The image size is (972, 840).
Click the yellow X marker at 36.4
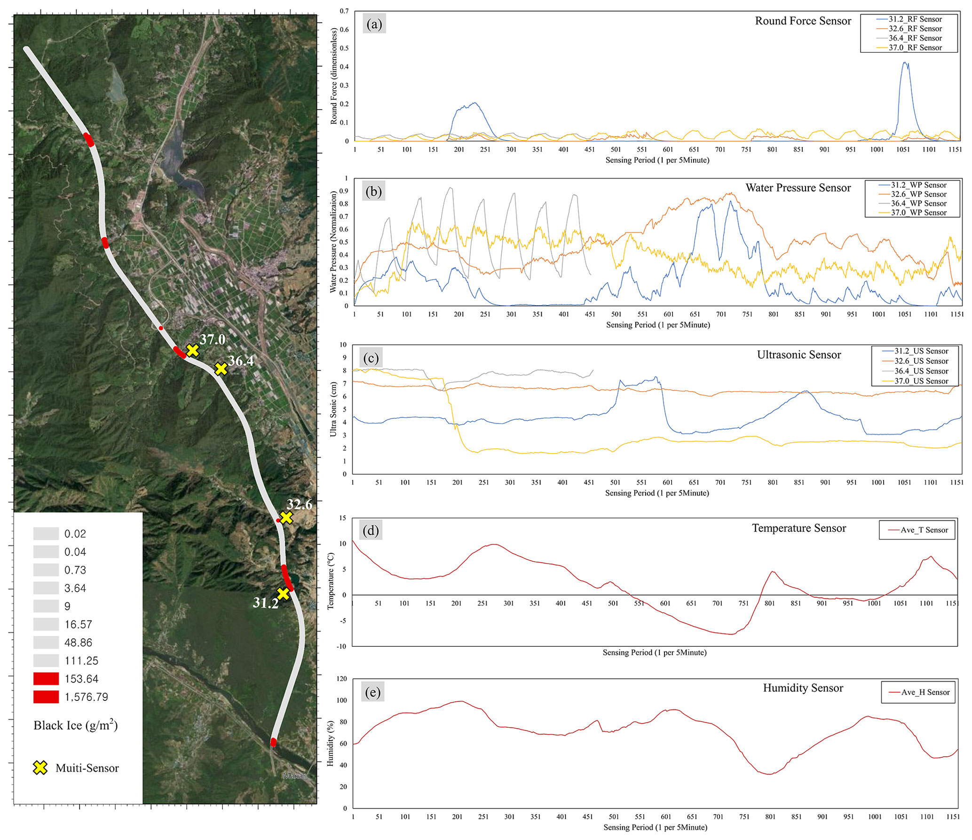(x=221, y=369)
